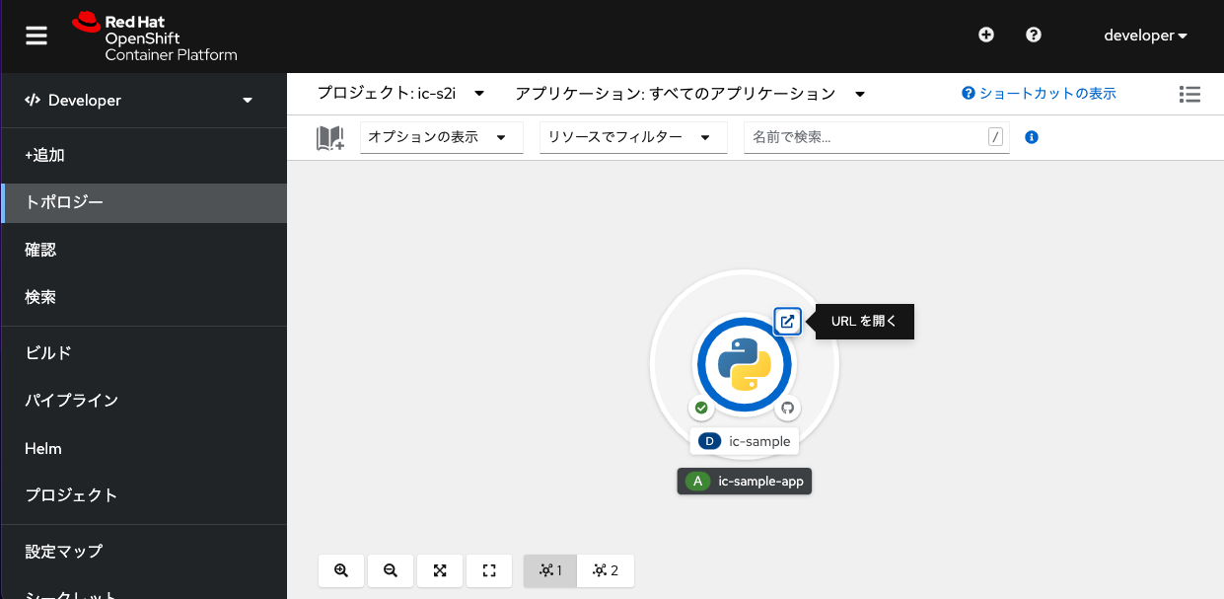Toggle the hamburger navigation menu
This screenshot has height=599, width=1224.
pyautogui.click(x=36, y=36)
